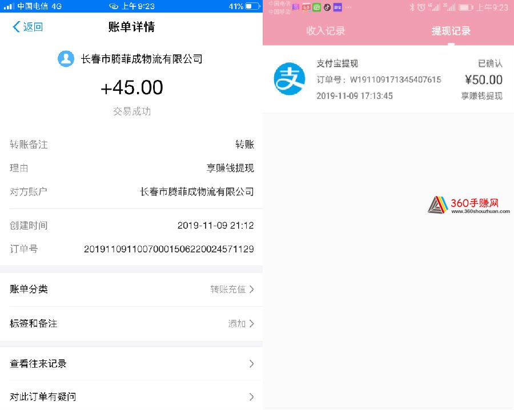This screenshot has height=410, width=514.
Task: Tap the 转账充值 category value
Action: (228, 289)
